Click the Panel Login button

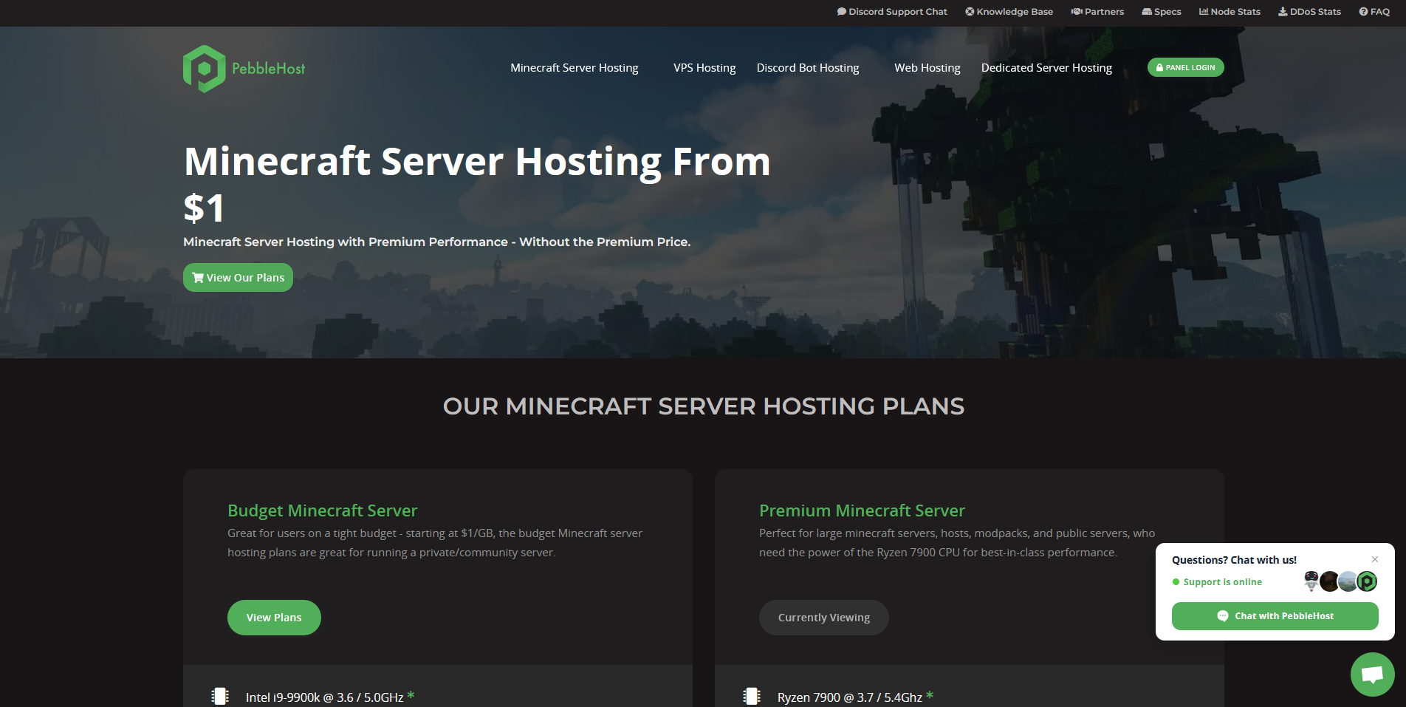(x=1185, y=67)
